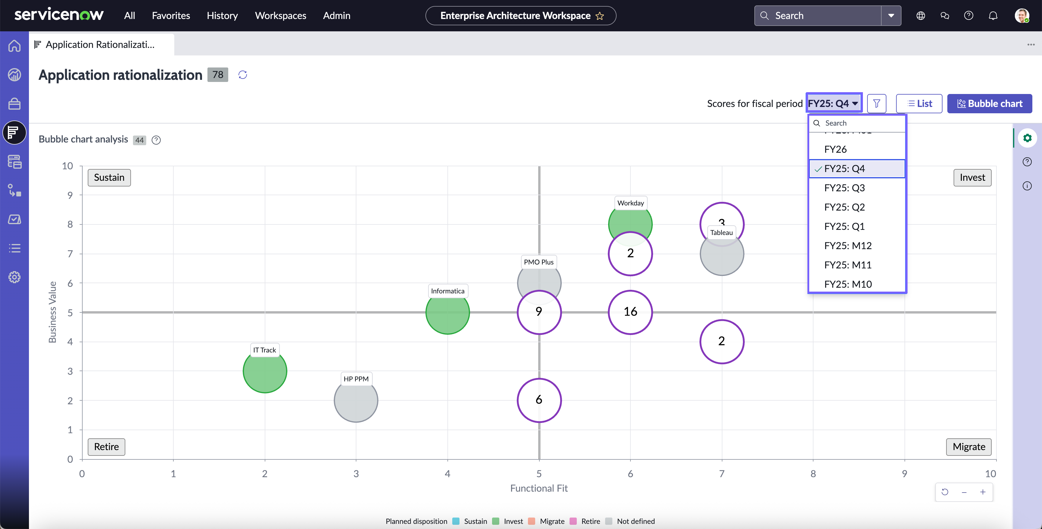Viewport: 1042px width, 529px height.
Task: Toggle the Sustain legend item
Action: tap(470, 521)
